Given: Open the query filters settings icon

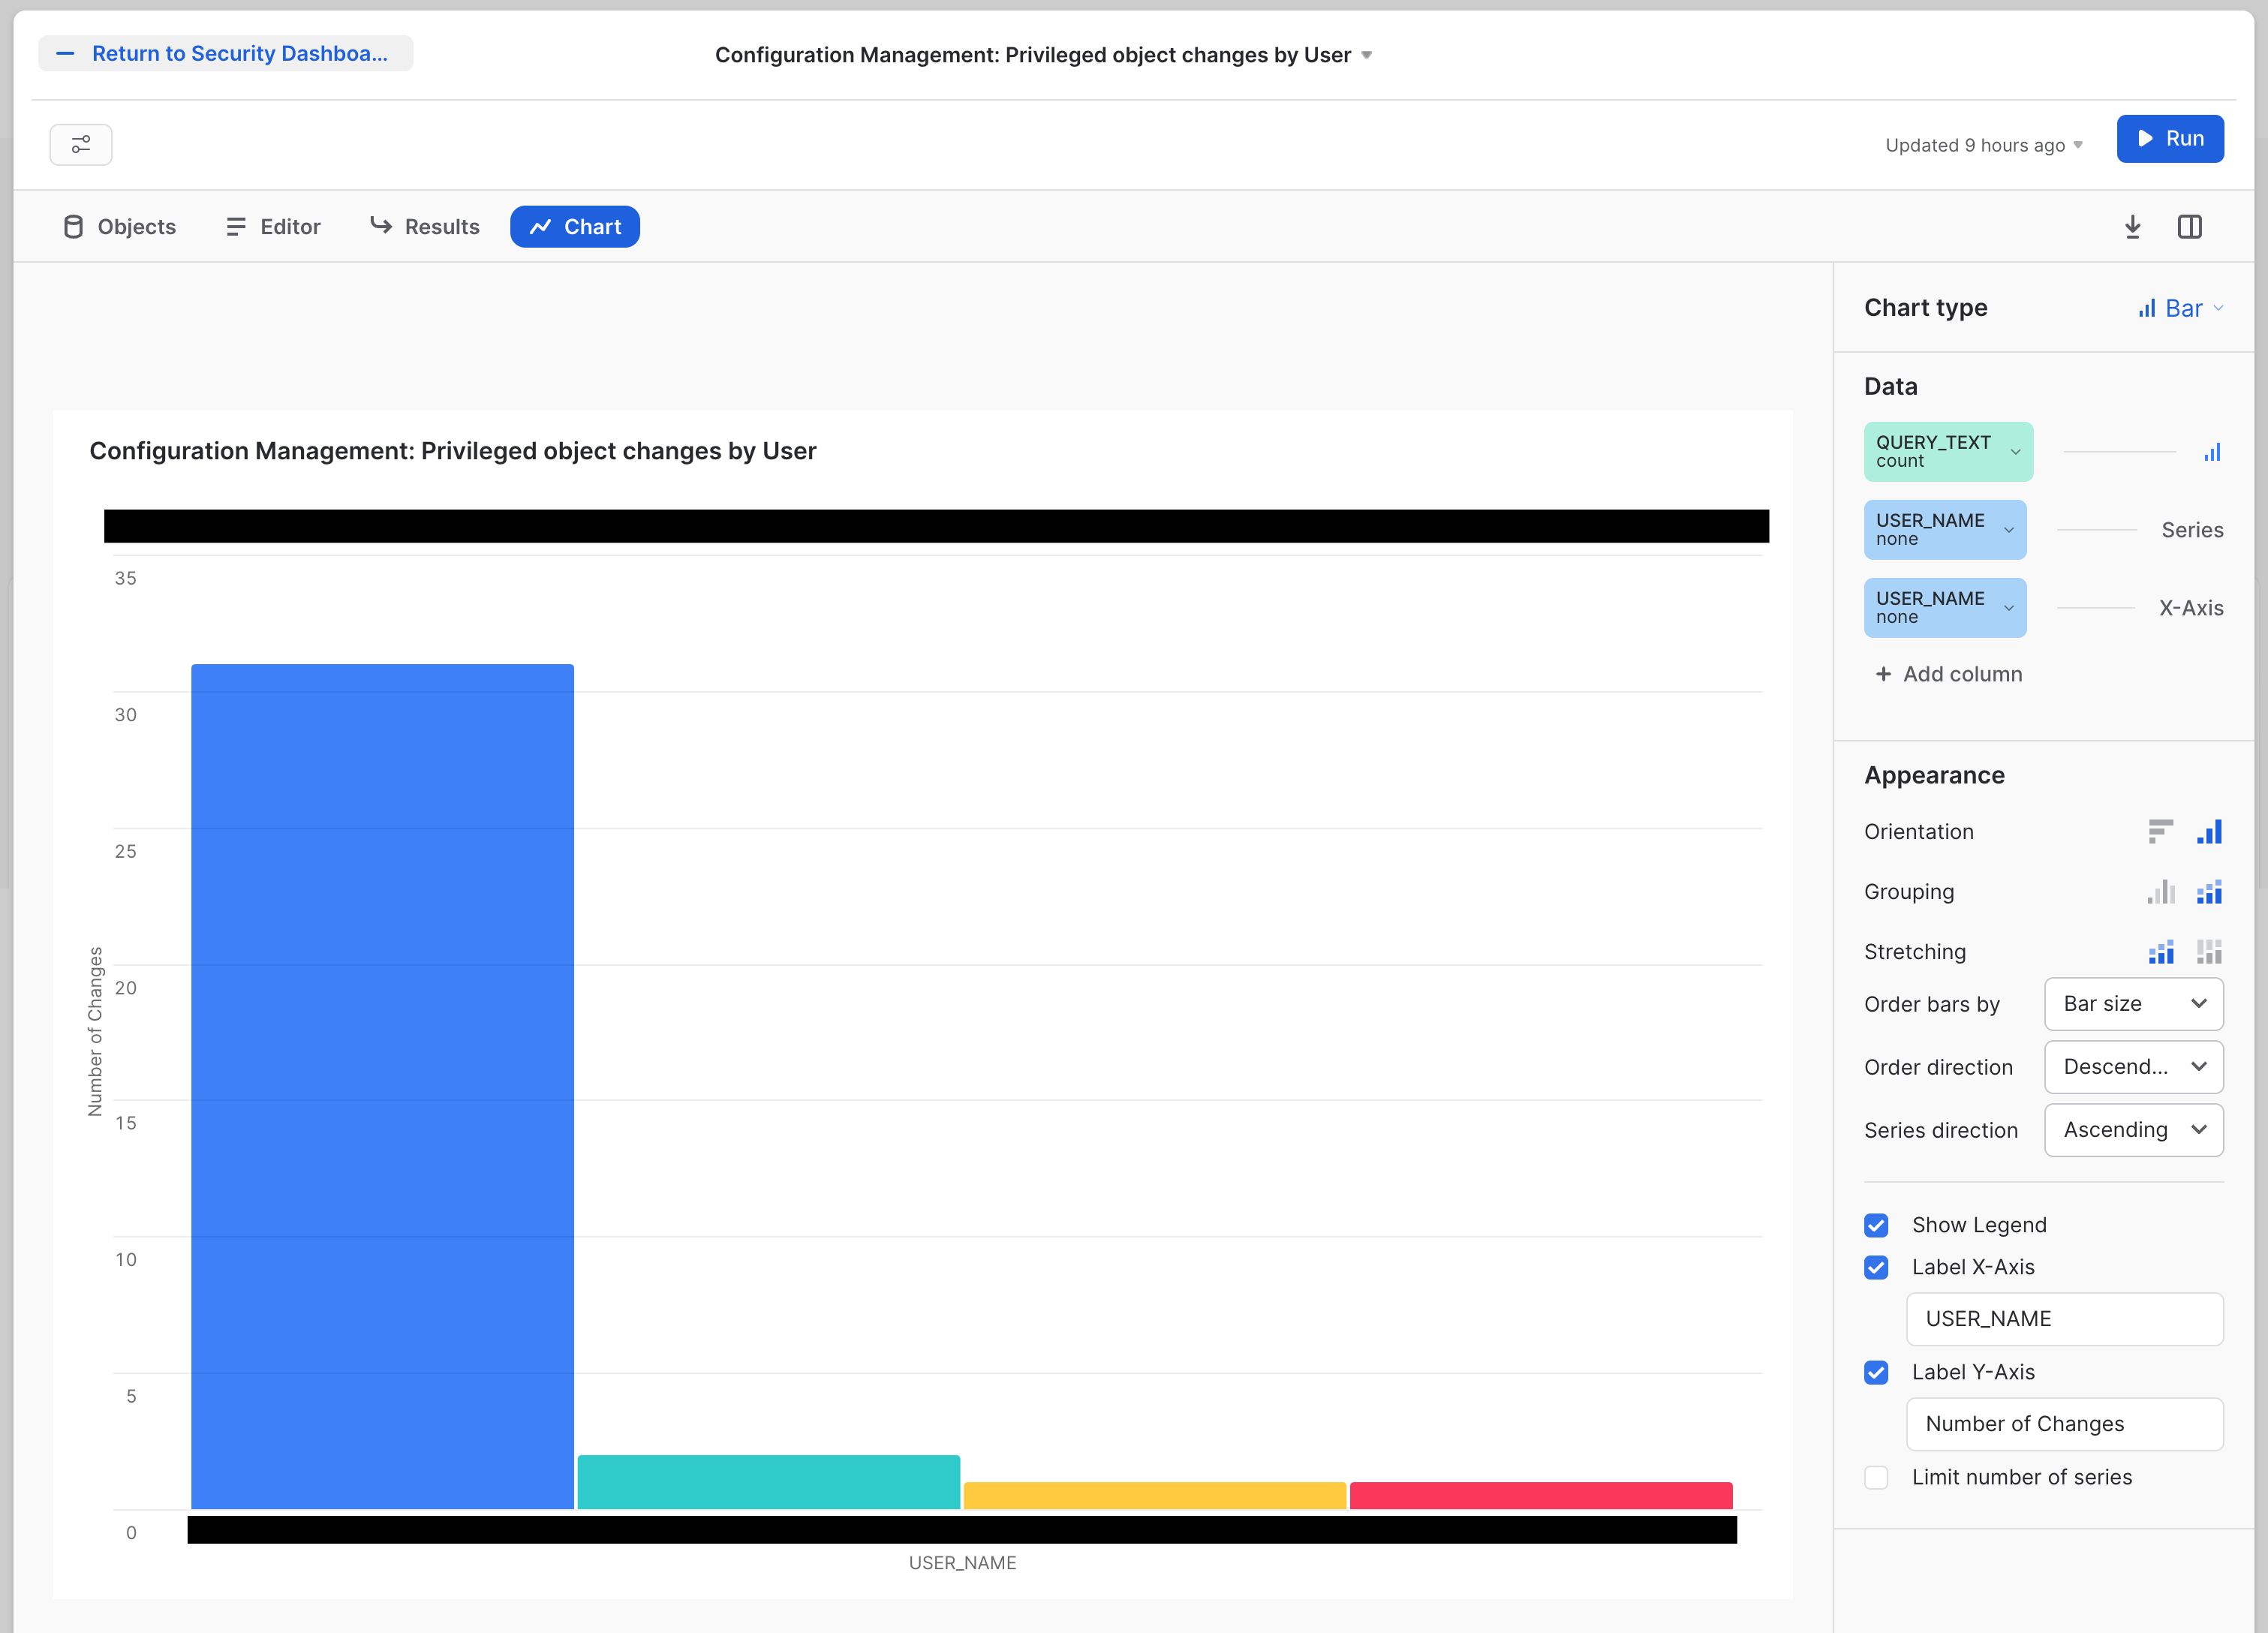Looking at the screenshot, I should tap(80, 145).
